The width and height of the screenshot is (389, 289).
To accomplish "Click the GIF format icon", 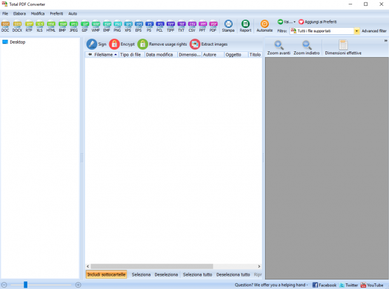I will tap(85, 26).
